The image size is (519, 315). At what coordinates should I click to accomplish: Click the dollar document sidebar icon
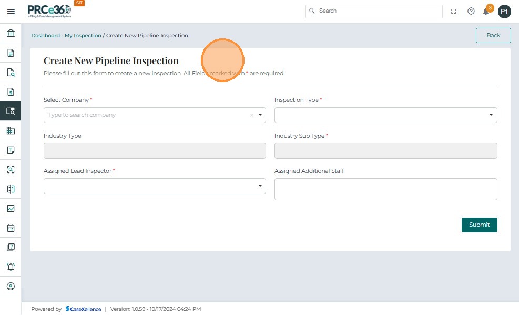pos(11,92)
